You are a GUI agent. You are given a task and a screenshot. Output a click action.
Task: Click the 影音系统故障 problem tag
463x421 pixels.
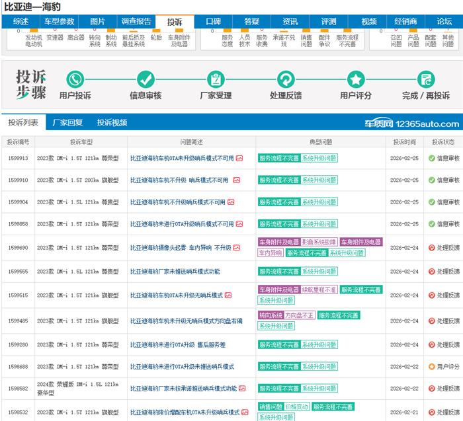(319, 243)
